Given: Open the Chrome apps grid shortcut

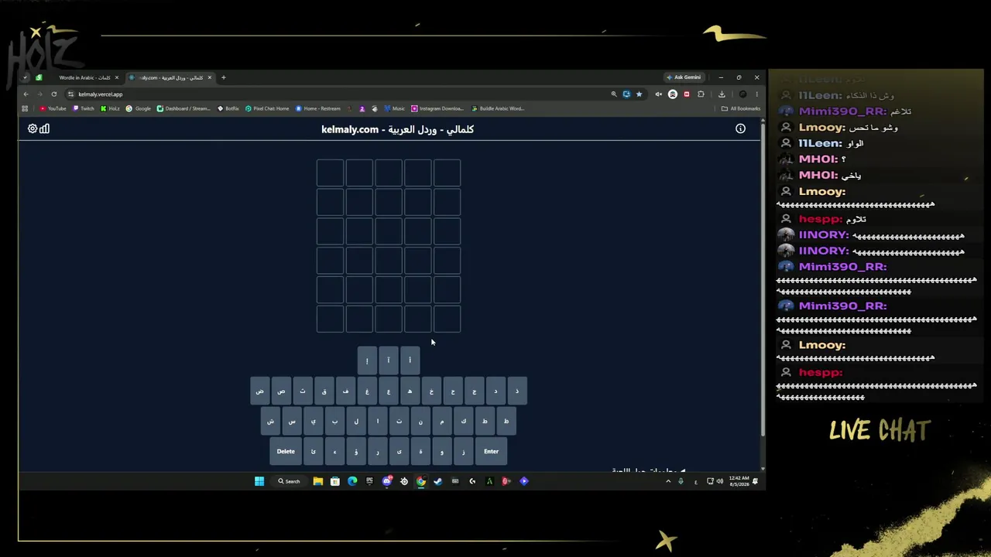Looking at the screenshot, I should click(x=25, y=108).
